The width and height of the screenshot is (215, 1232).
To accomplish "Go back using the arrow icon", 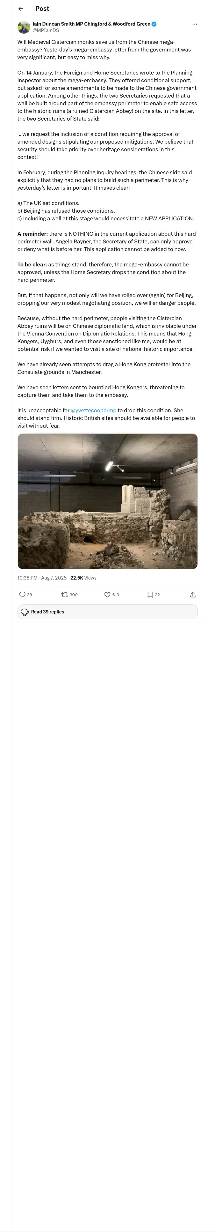I will pos(20,9).
